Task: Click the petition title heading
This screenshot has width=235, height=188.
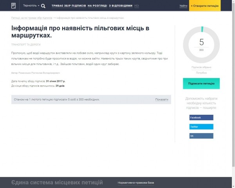Action: click(x=80, y=32)
